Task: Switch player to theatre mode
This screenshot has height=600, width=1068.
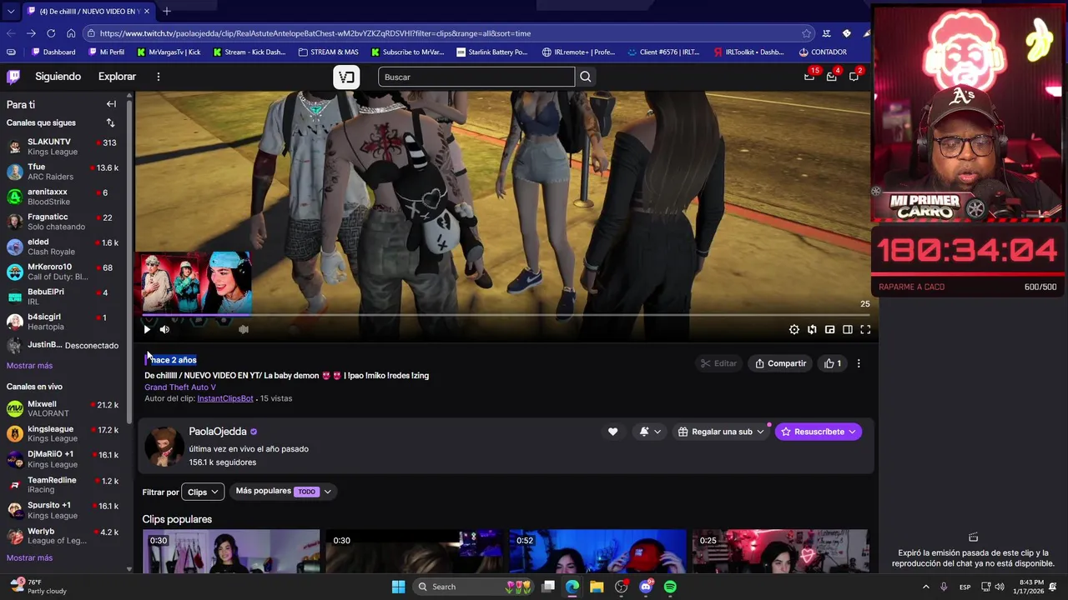Action: coord(848,329)
